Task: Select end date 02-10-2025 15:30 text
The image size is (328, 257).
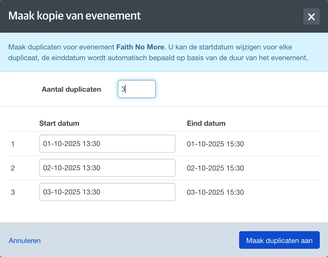Action: pos(215,168)
